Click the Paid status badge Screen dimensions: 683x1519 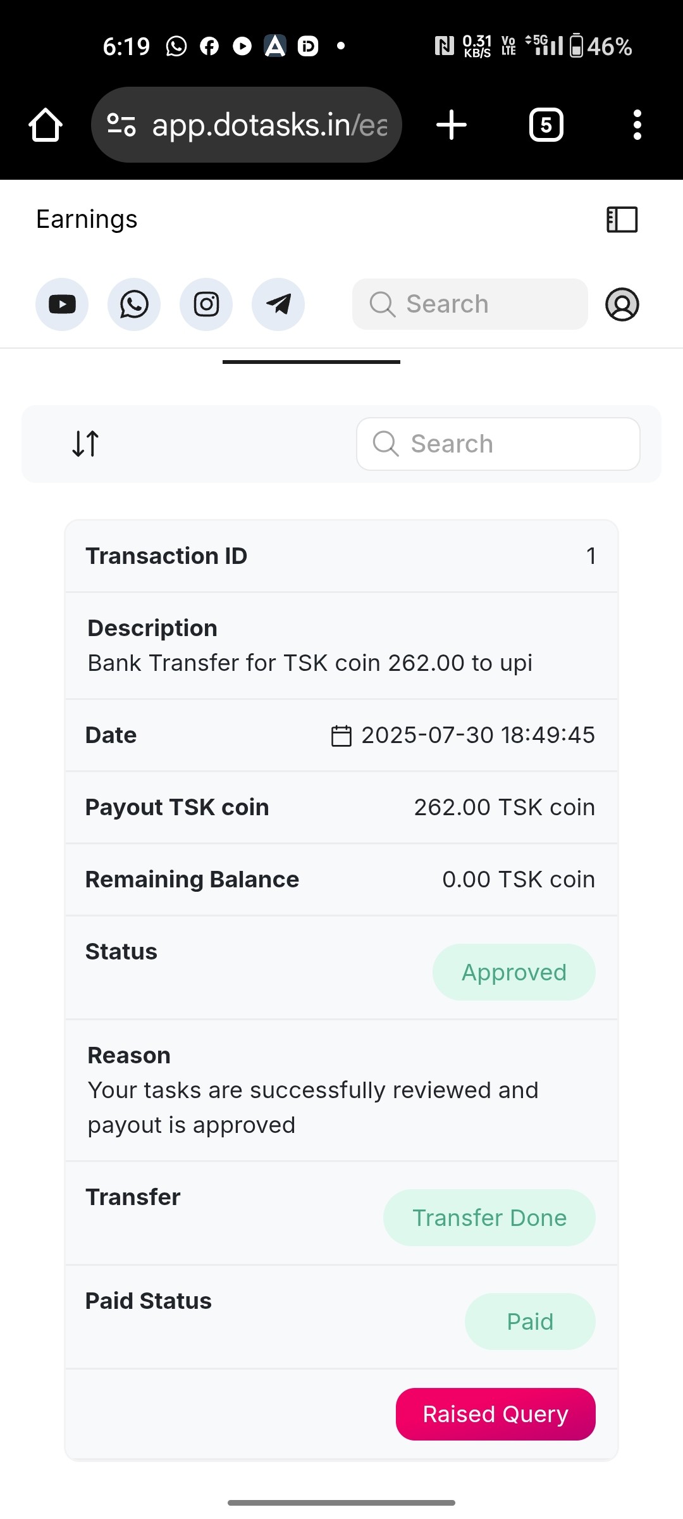(x=530, y=1322)
